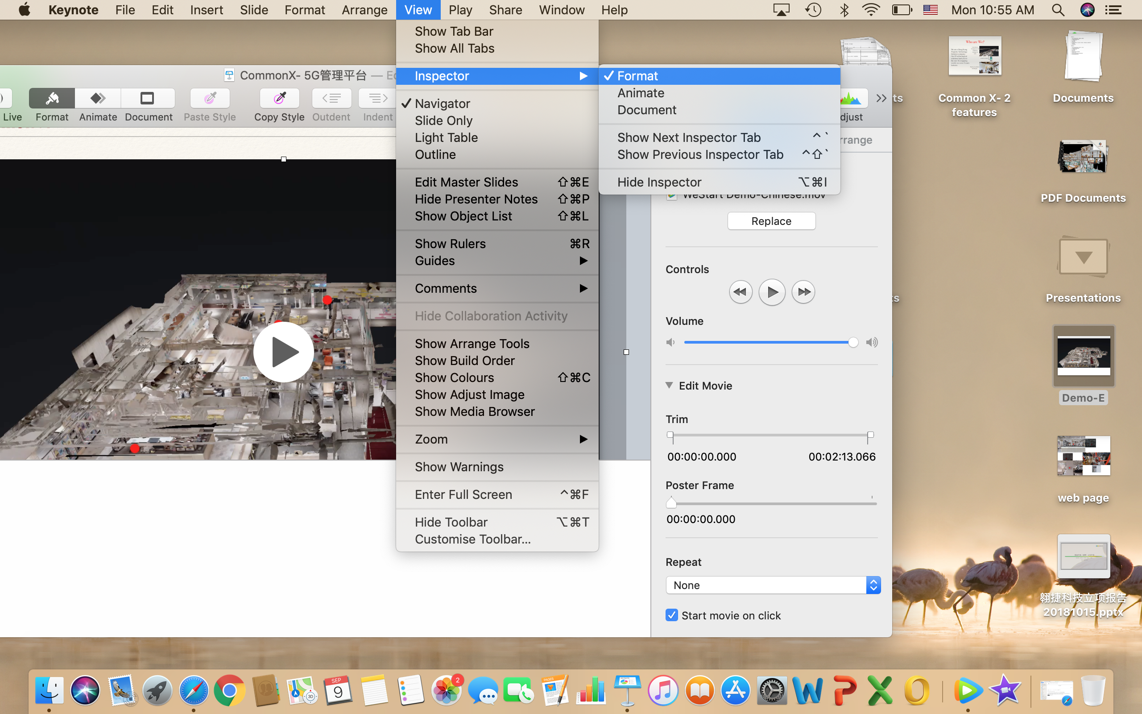Click the large play button on video
Viewport: 1142px width, 714px height.
pos(284,352)
